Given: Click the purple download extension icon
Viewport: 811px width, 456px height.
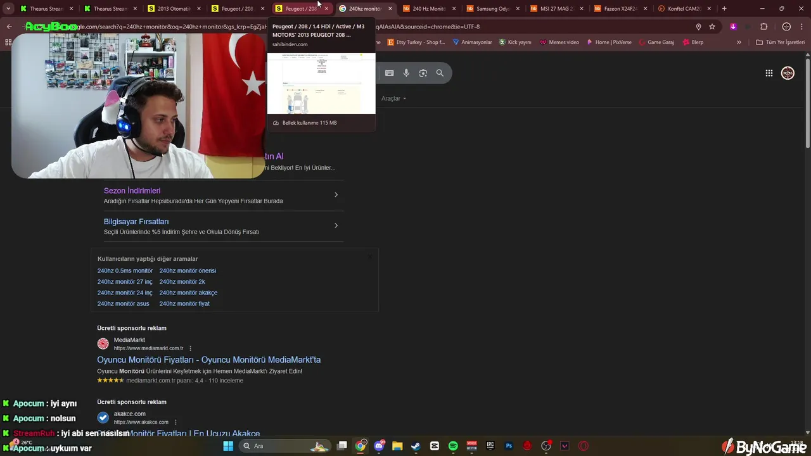Looking at the screenshot, I should point(733,27).
